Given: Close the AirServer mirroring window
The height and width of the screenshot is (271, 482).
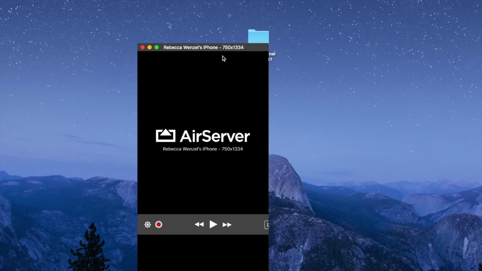Looking at the screenshot, I should 143,47.
